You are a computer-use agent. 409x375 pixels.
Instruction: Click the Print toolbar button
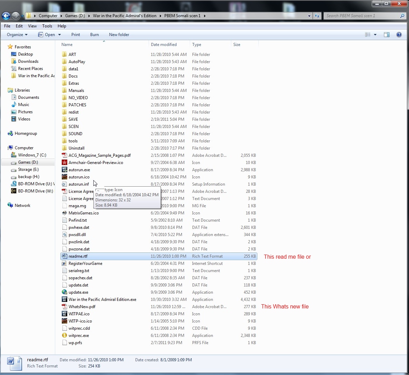(75, 35)
